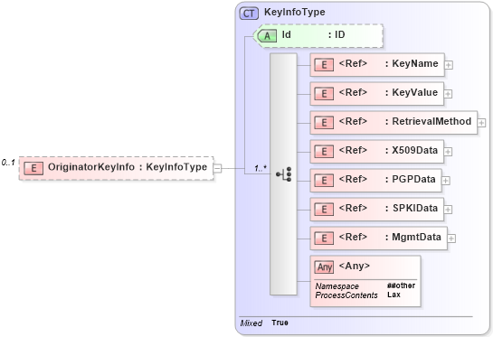The height and width of the screenshot is (337, 493).
Task: Click the E icon of the RetrievalMethod reference
Action: 324,123
